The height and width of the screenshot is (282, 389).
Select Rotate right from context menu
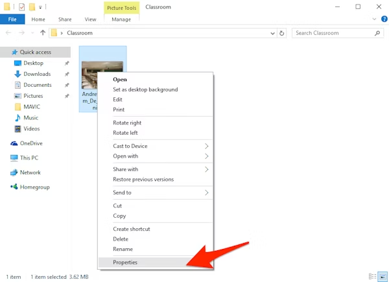coord(127,123)
